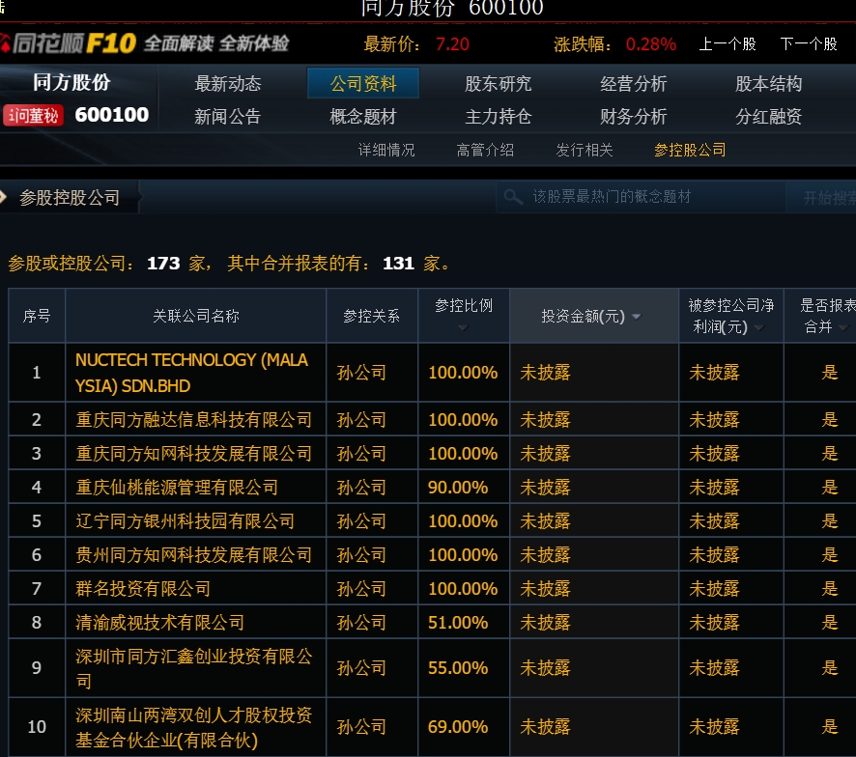Click 深圳南山两湾双创人才股权投资基金
The image size is (856, 757).
point(194,727)
